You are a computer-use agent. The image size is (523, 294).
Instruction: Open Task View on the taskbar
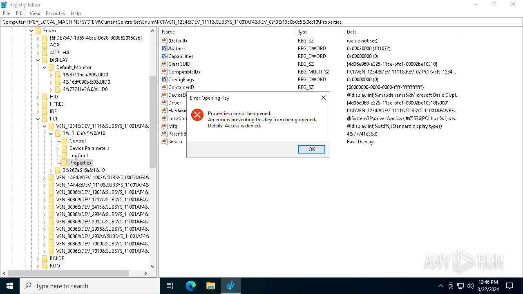tap(170, 286)
